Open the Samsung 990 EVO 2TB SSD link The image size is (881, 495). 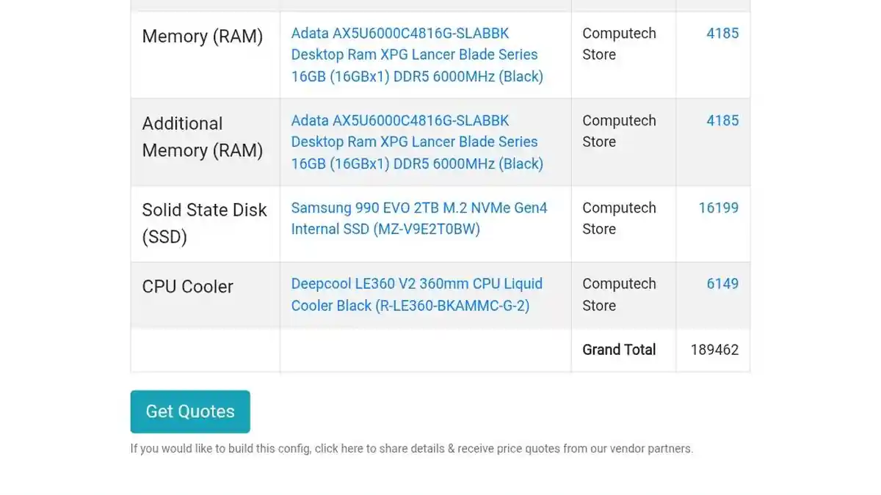point(419,219)
